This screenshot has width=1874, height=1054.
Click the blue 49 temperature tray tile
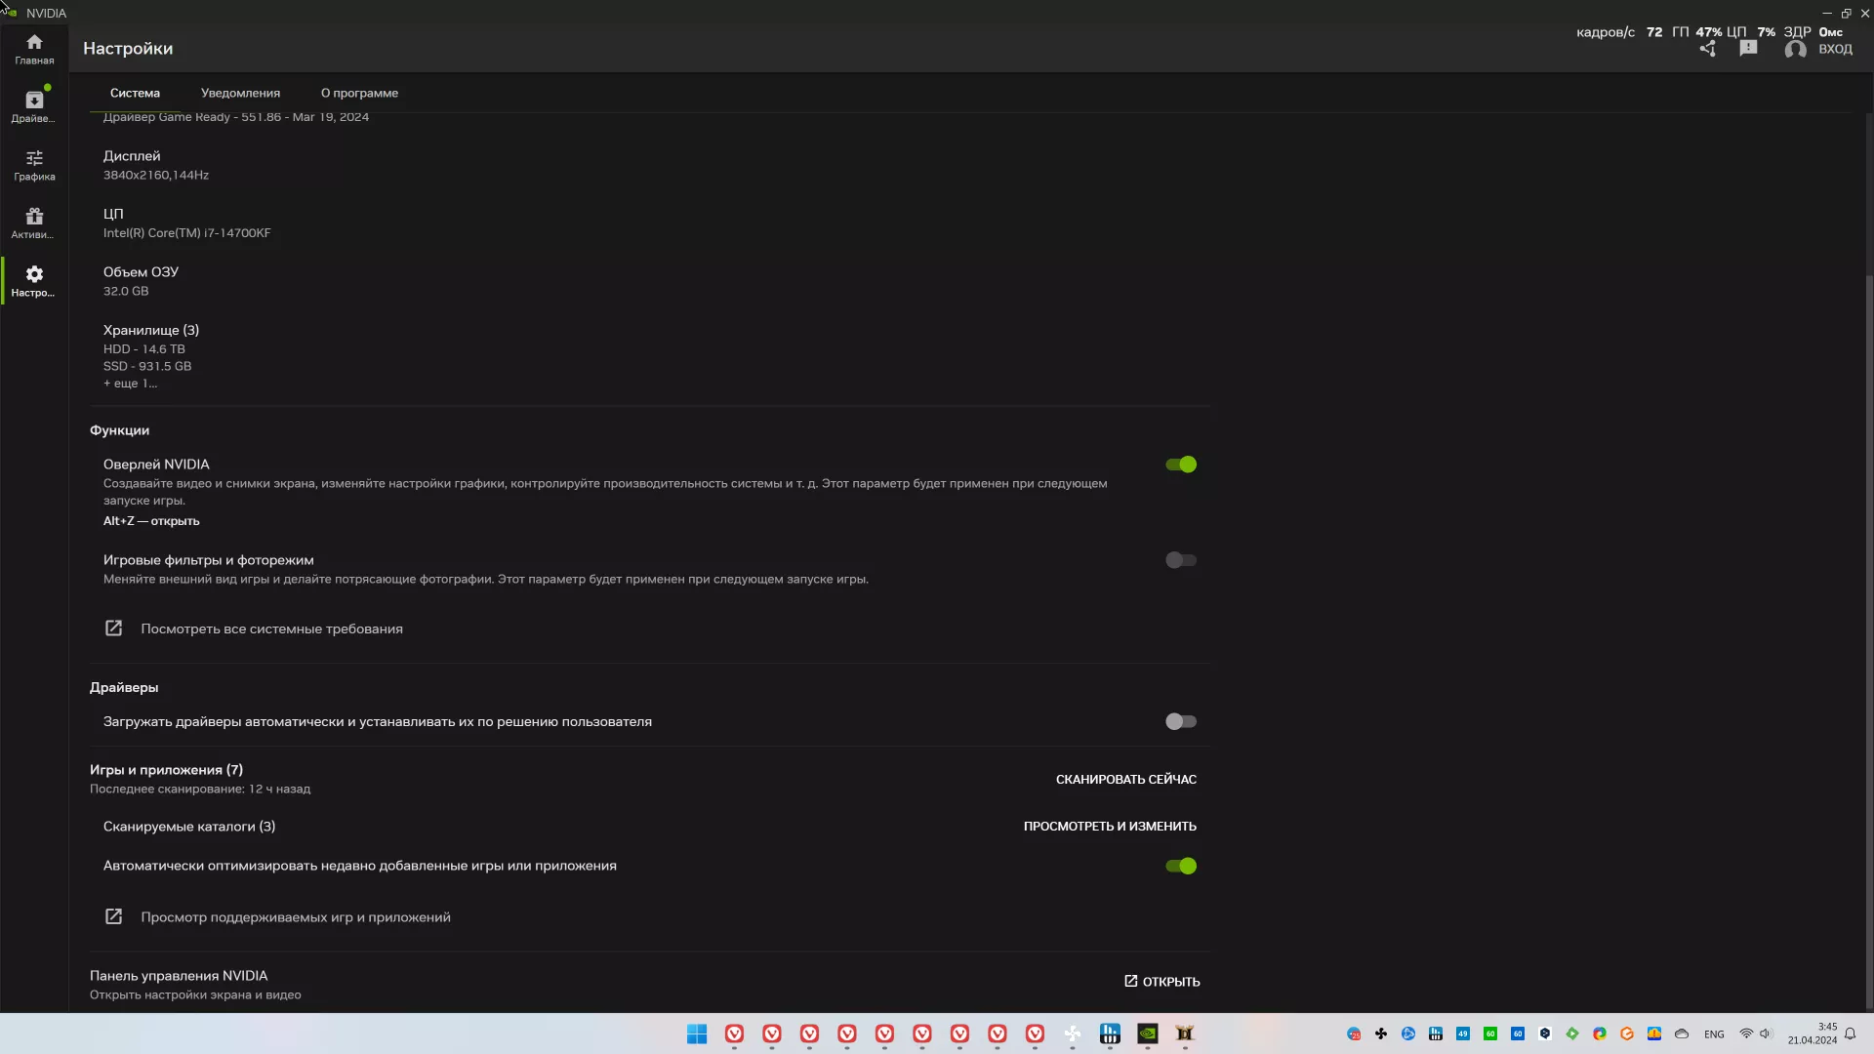point(1463,1034)
